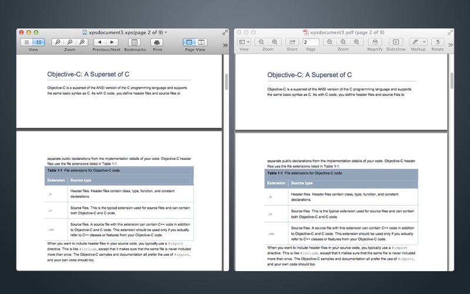Open Bookmarks panel in XPS viewer
Image resolution: width=470 pixels, height=294 pixels.
(x=135, y=42)
